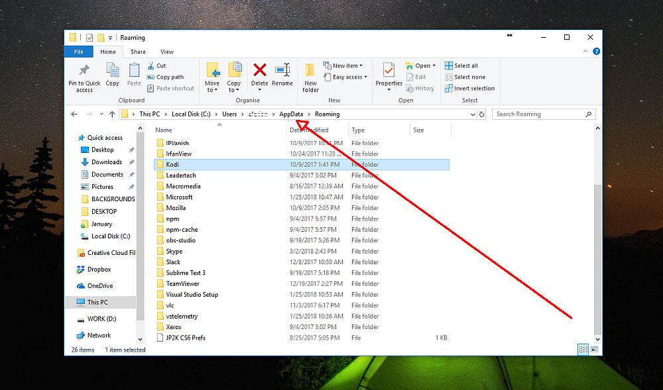This screenshot has width=663, height=390.
Task: Switch to the Share ribbon tab
Action: [138, 52]
